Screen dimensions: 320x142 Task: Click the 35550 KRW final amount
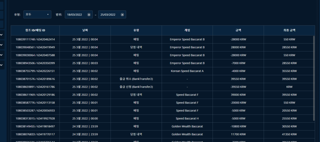pos(289,71)
